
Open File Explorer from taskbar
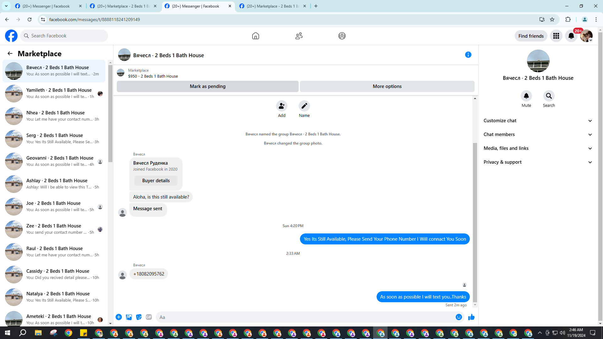38,333
